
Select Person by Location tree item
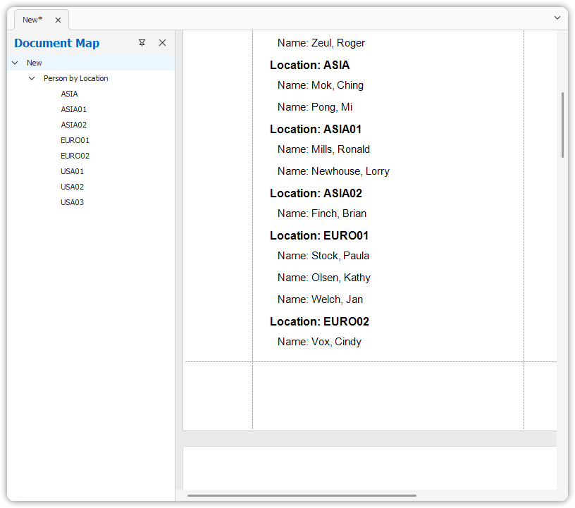[75, 78]
